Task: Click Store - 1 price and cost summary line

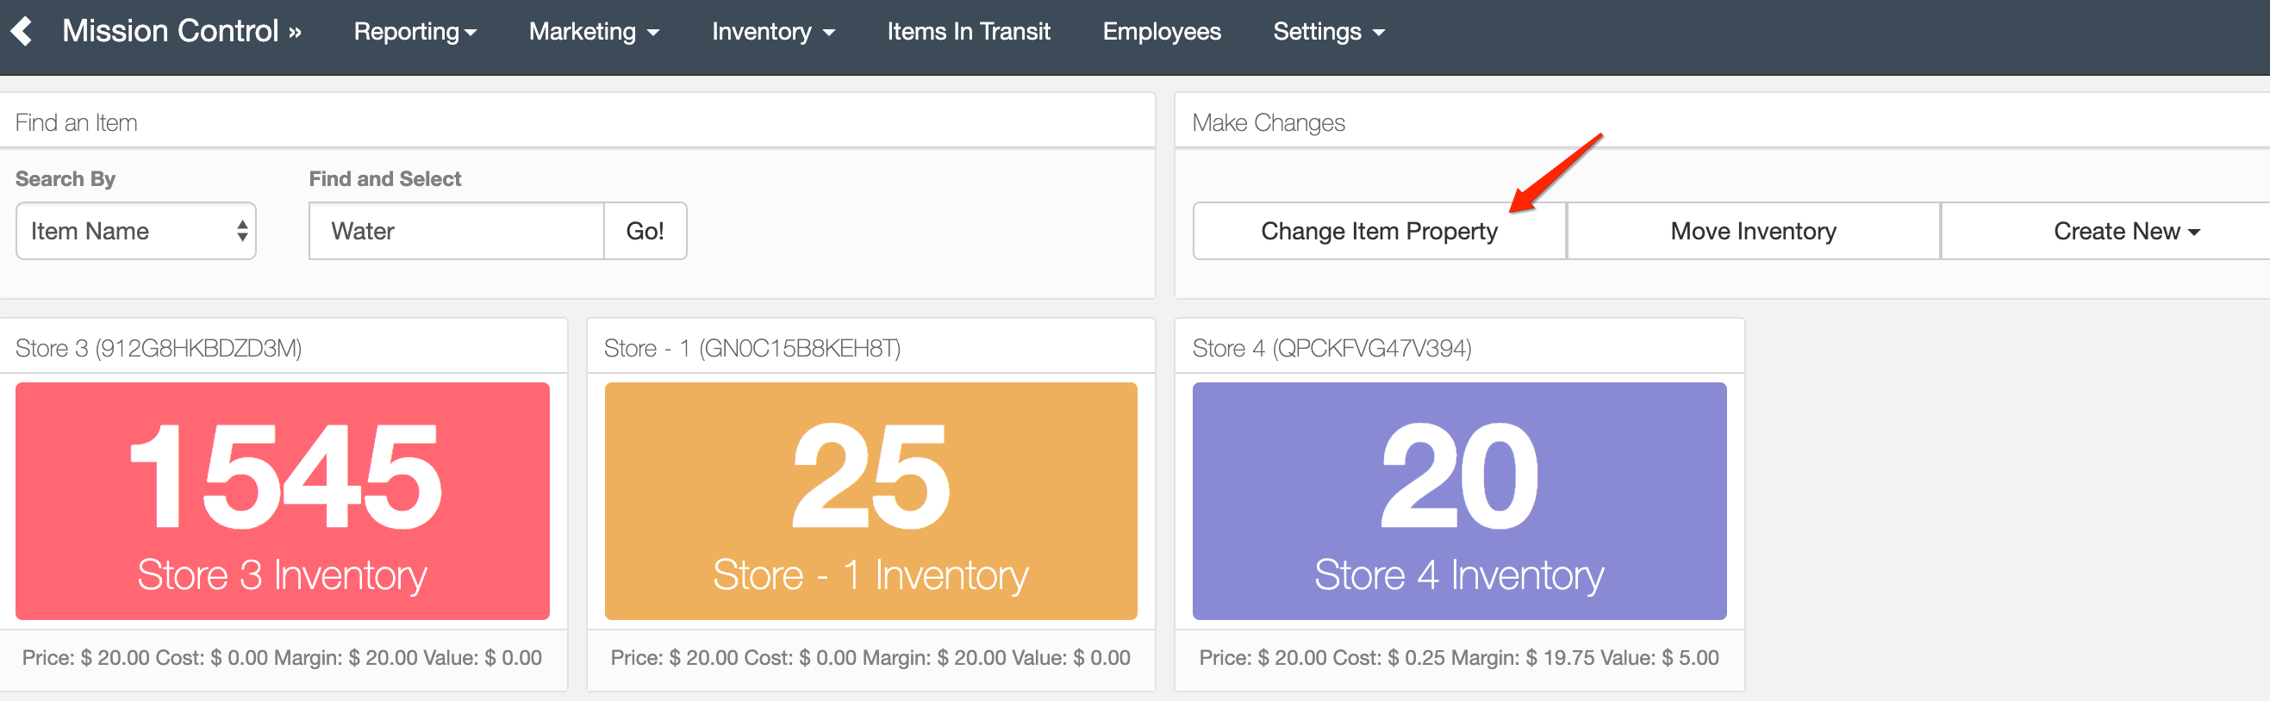Action: tap(870, 658)
